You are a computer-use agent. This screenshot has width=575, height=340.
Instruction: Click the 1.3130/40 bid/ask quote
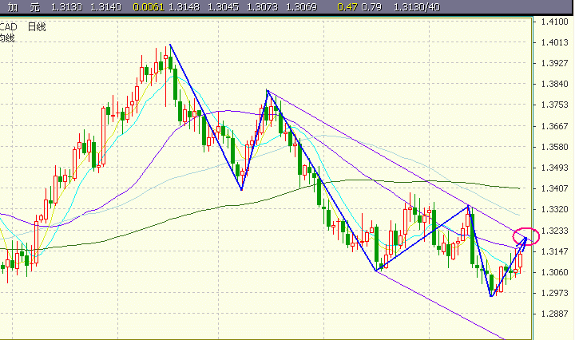(417, 7)
